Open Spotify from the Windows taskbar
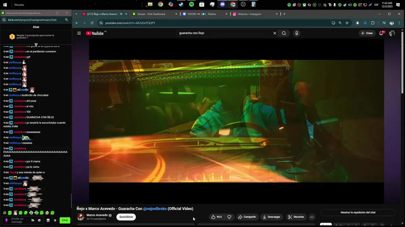This screenshot has height=227, width=405. click(191, 4)
